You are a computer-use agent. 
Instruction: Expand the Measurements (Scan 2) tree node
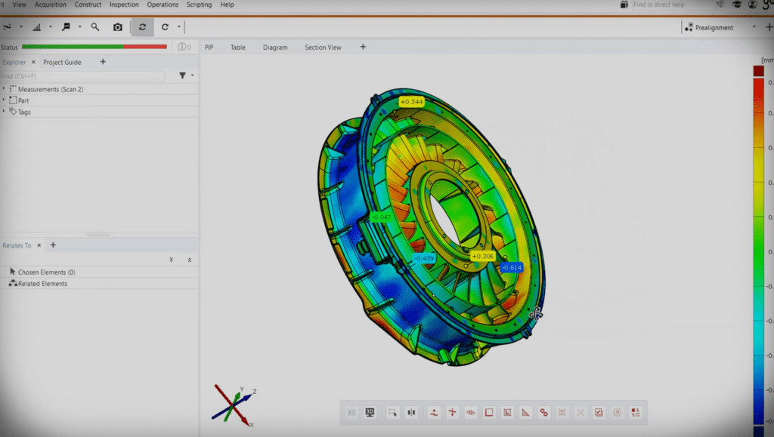tap(4, 89)
